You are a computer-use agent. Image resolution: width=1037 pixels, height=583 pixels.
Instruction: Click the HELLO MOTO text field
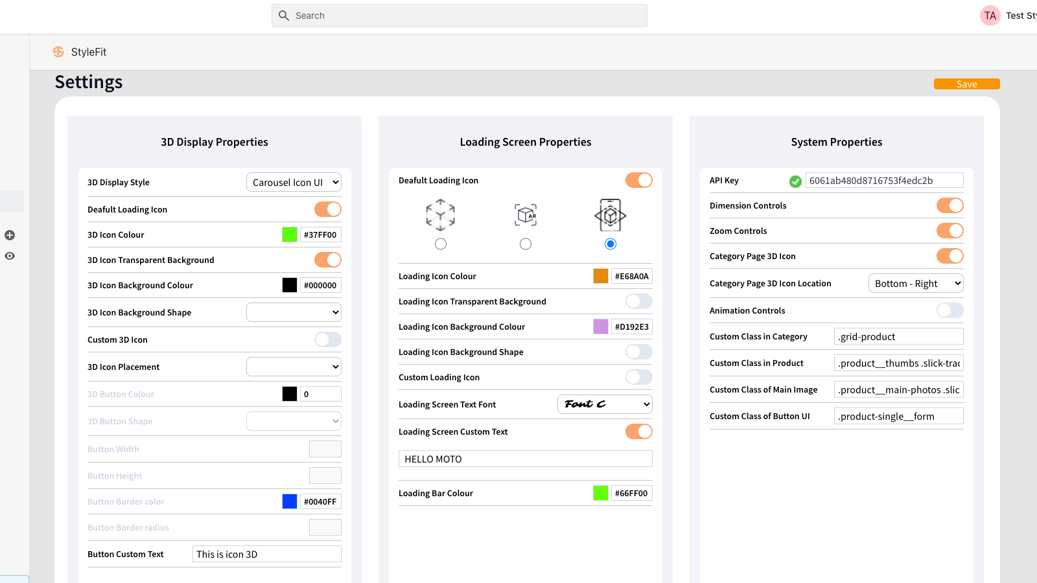click(x=526, y=459)
